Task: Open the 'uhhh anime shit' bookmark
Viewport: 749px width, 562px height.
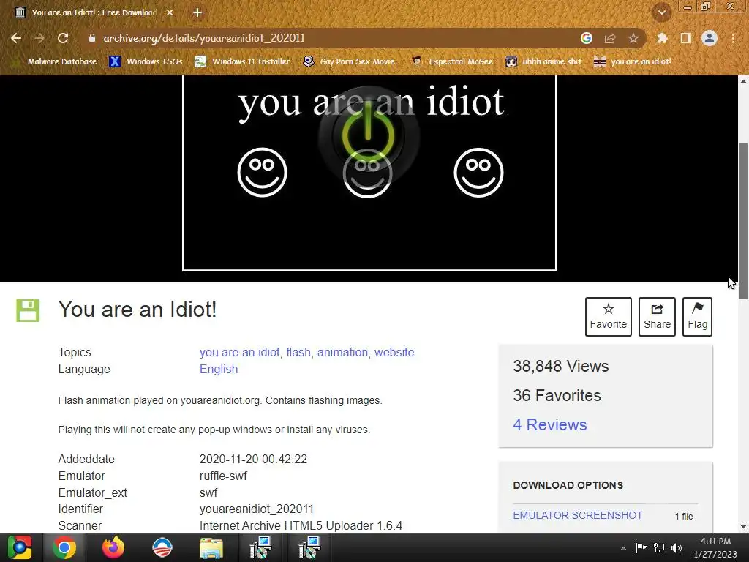Action: tap(544, 61)
